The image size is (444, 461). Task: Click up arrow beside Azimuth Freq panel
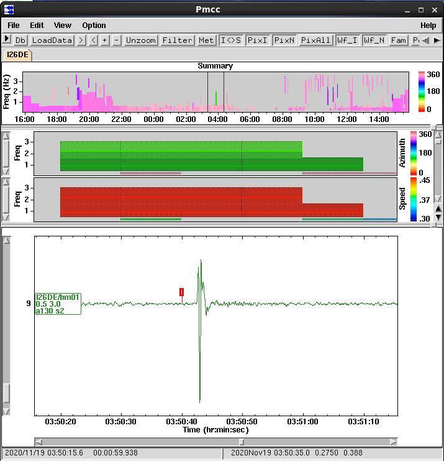(6, 136)
